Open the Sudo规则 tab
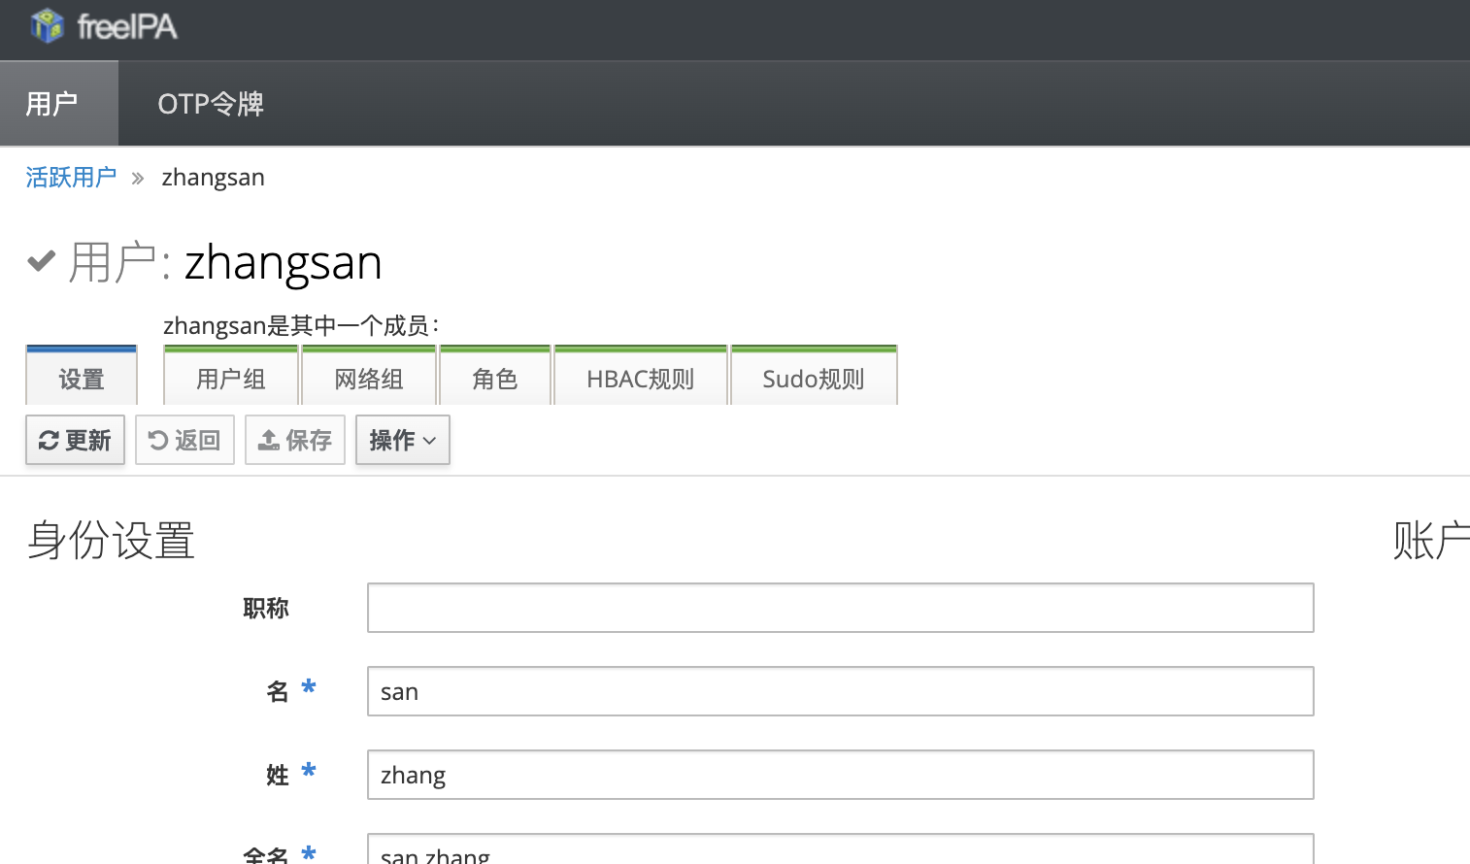Image resolution: width=1470 pixels, height=864 pixels. (x=814, y=379)
